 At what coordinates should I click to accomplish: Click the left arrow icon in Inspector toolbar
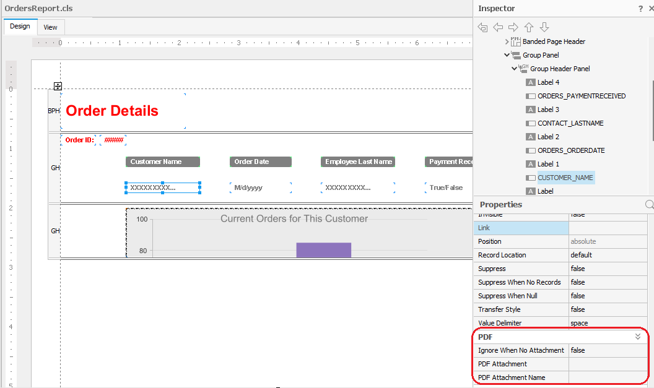(498, 27)
